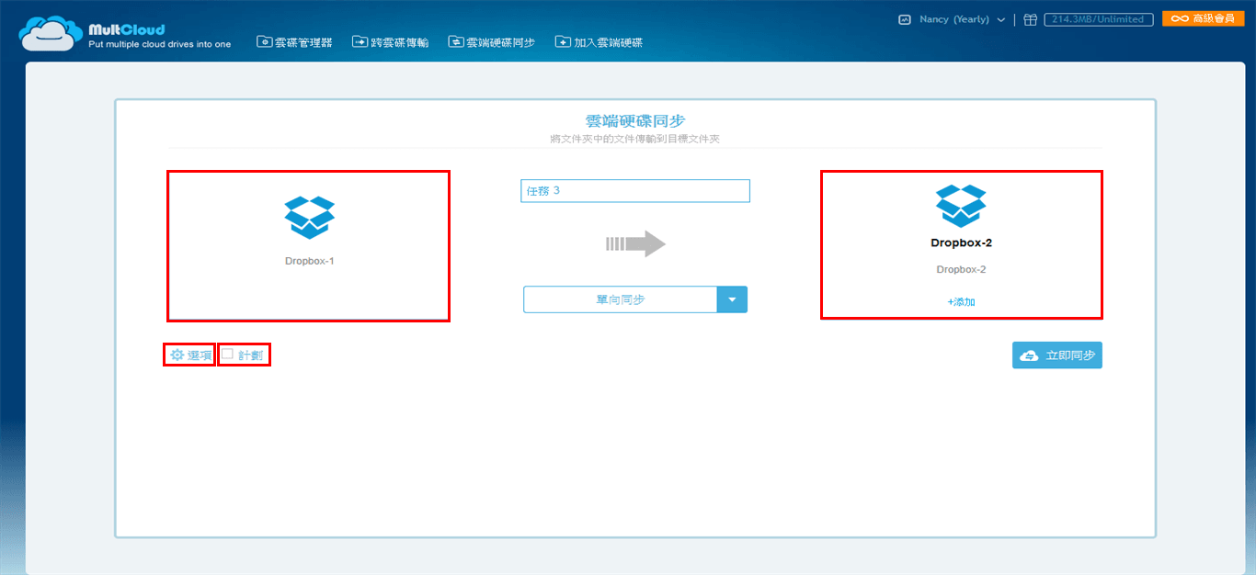The image size is (1256, 575).
Task: Click the blue dropdown arrow beside 單向同步
Action: coord(732,299)
